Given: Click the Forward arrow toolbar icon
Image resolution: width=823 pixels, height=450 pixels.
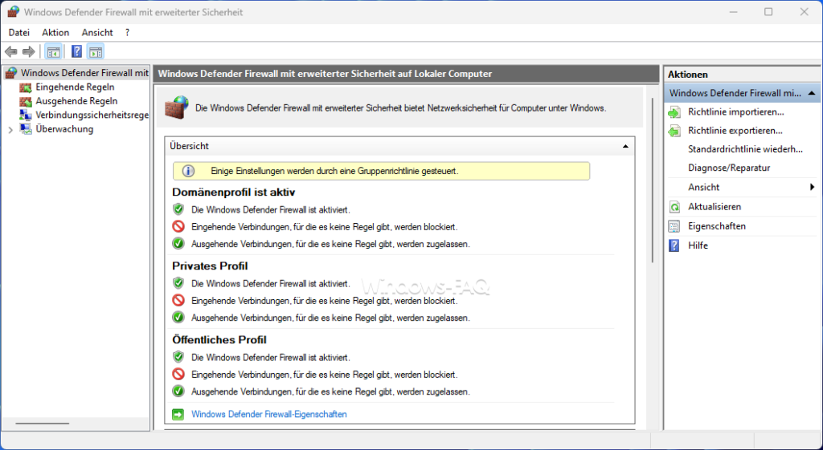Looking at the screenshot, I should (x=29, y=51).
